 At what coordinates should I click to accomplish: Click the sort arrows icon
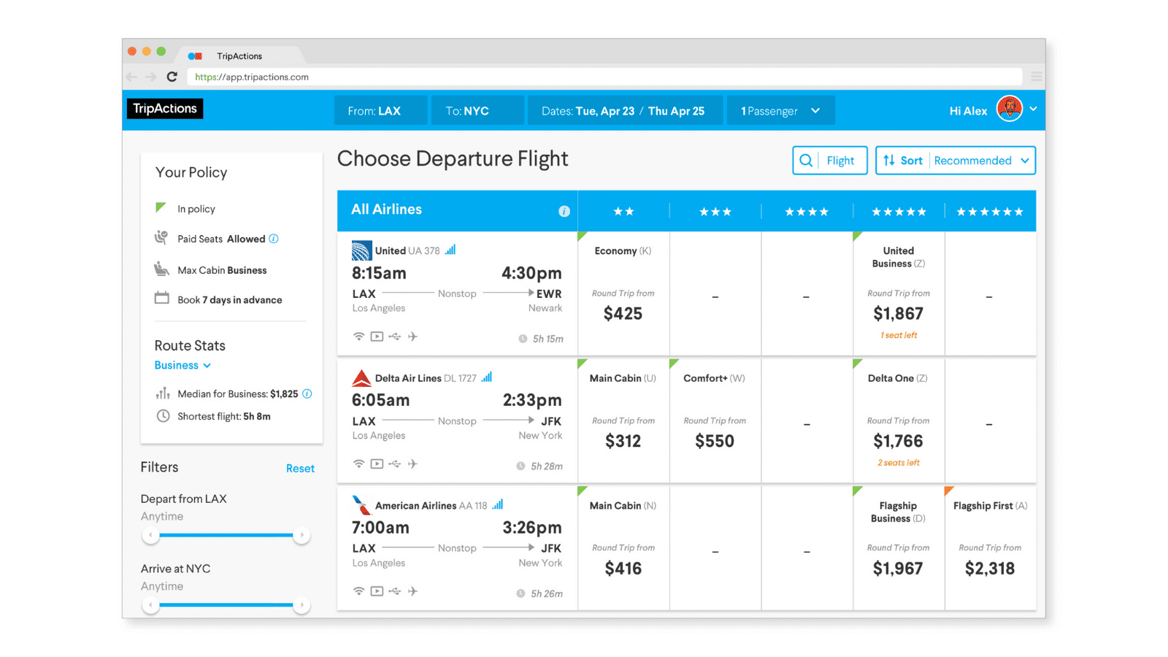click(889, 161)
